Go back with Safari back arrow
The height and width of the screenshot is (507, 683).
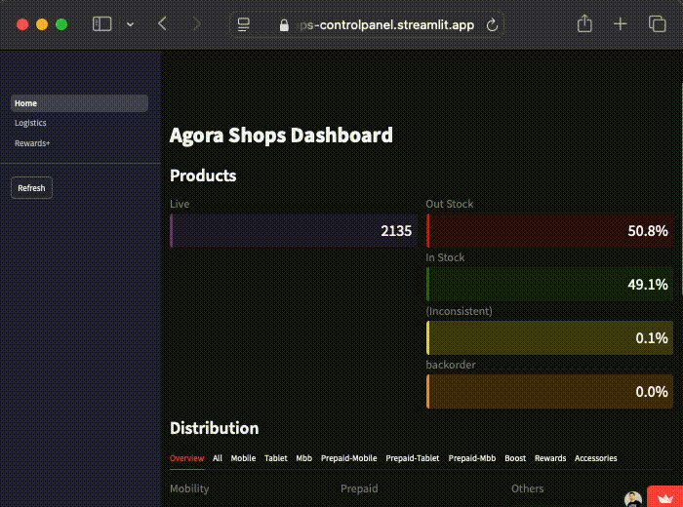point(163,24)
